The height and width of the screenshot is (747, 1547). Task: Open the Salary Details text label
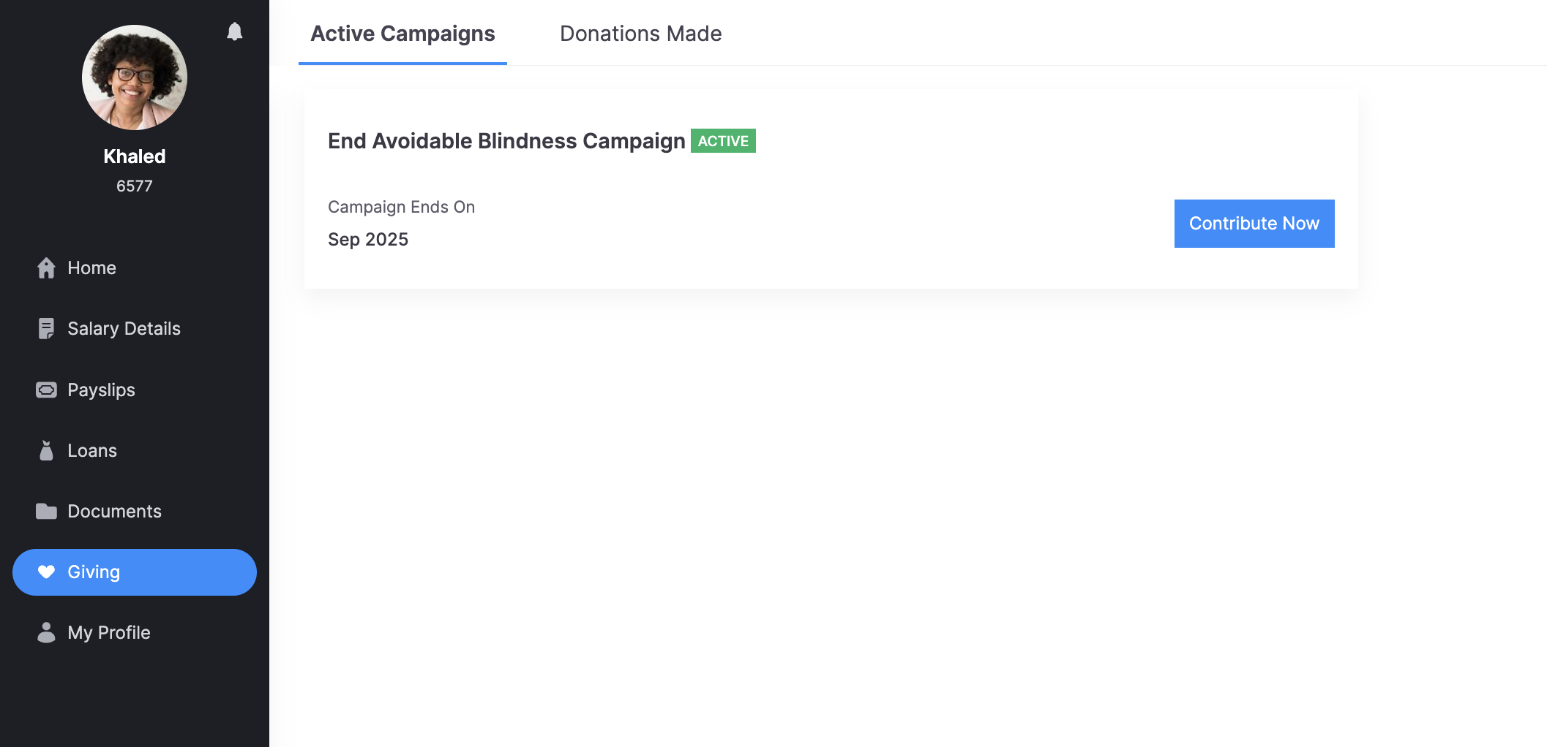[124, 329]
